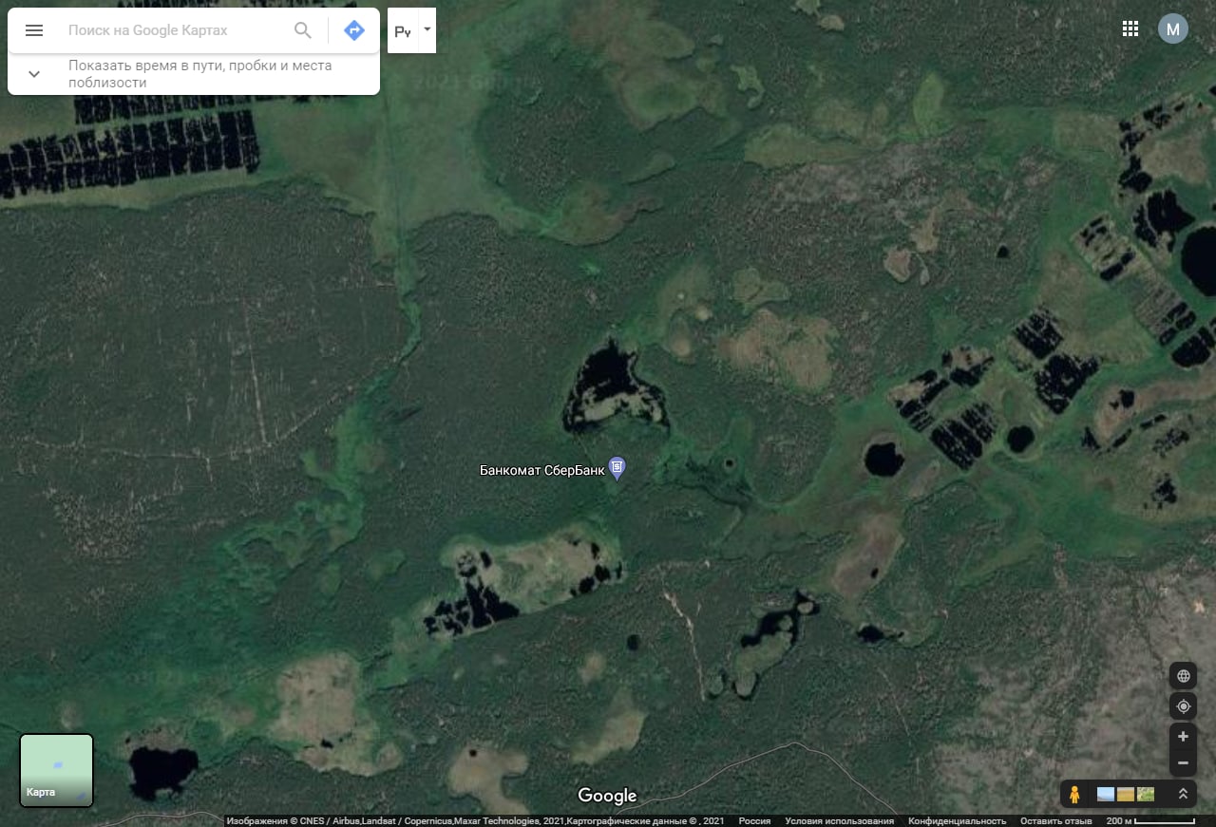Toggle the 200 м scale bar units
Image resolution: width=1216 pixels, height=827 pixels.
(1150, 821)
